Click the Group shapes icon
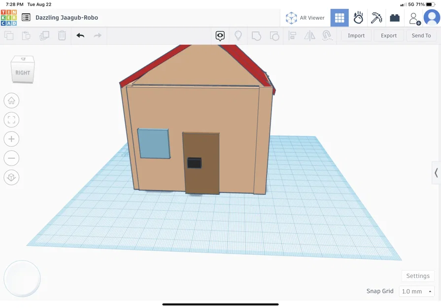Screen dimensions: 441x308 [256, 36]
